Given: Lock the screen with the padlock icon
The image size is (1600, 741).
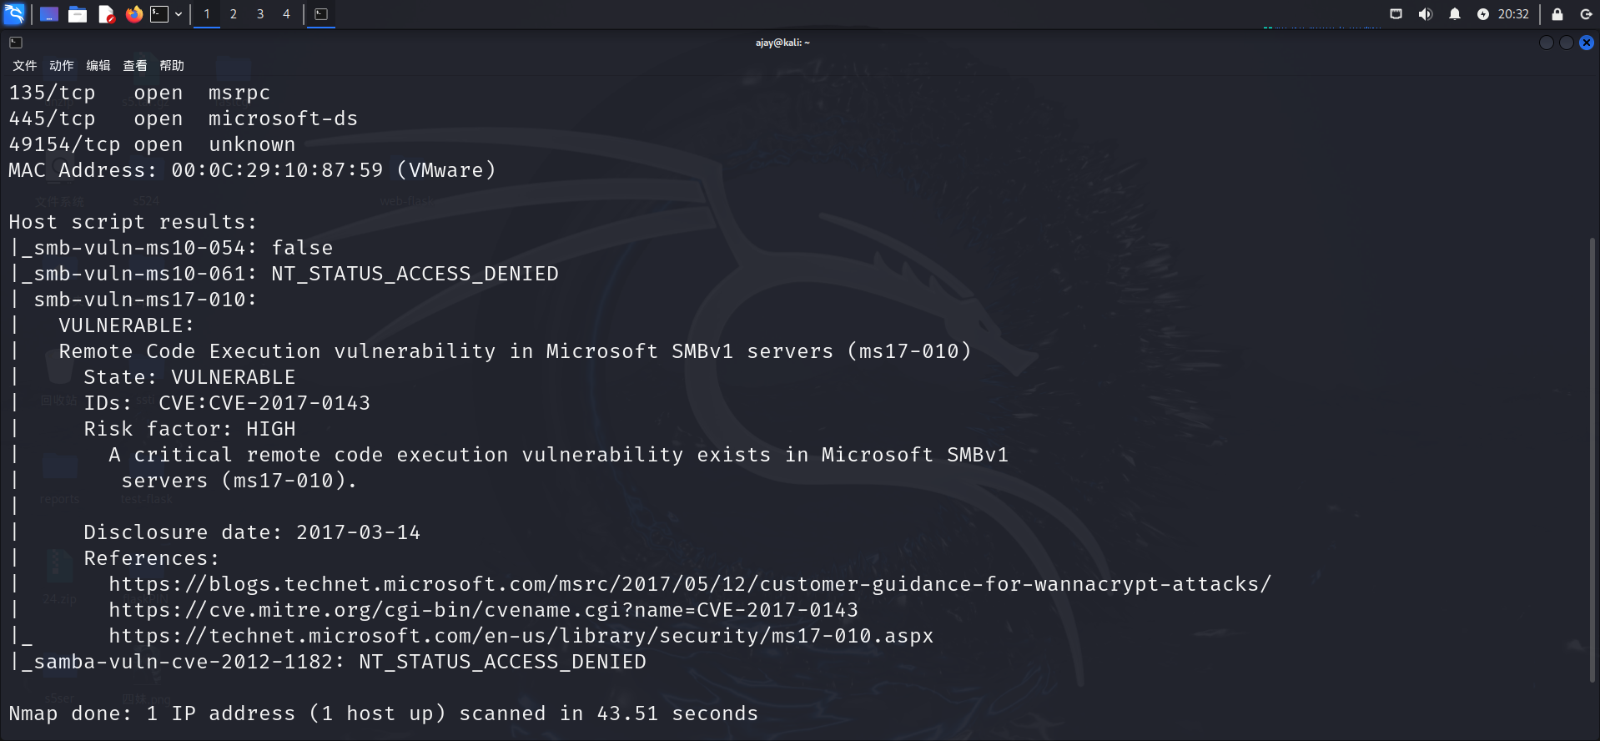Looking at the screenshot, I should tap(1557, 14).
